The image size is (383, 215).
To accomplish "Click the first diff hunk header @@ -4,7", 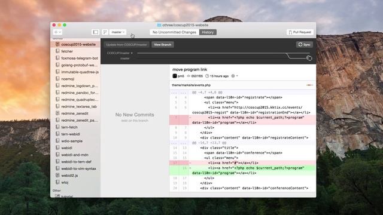I will coord(207,93).
